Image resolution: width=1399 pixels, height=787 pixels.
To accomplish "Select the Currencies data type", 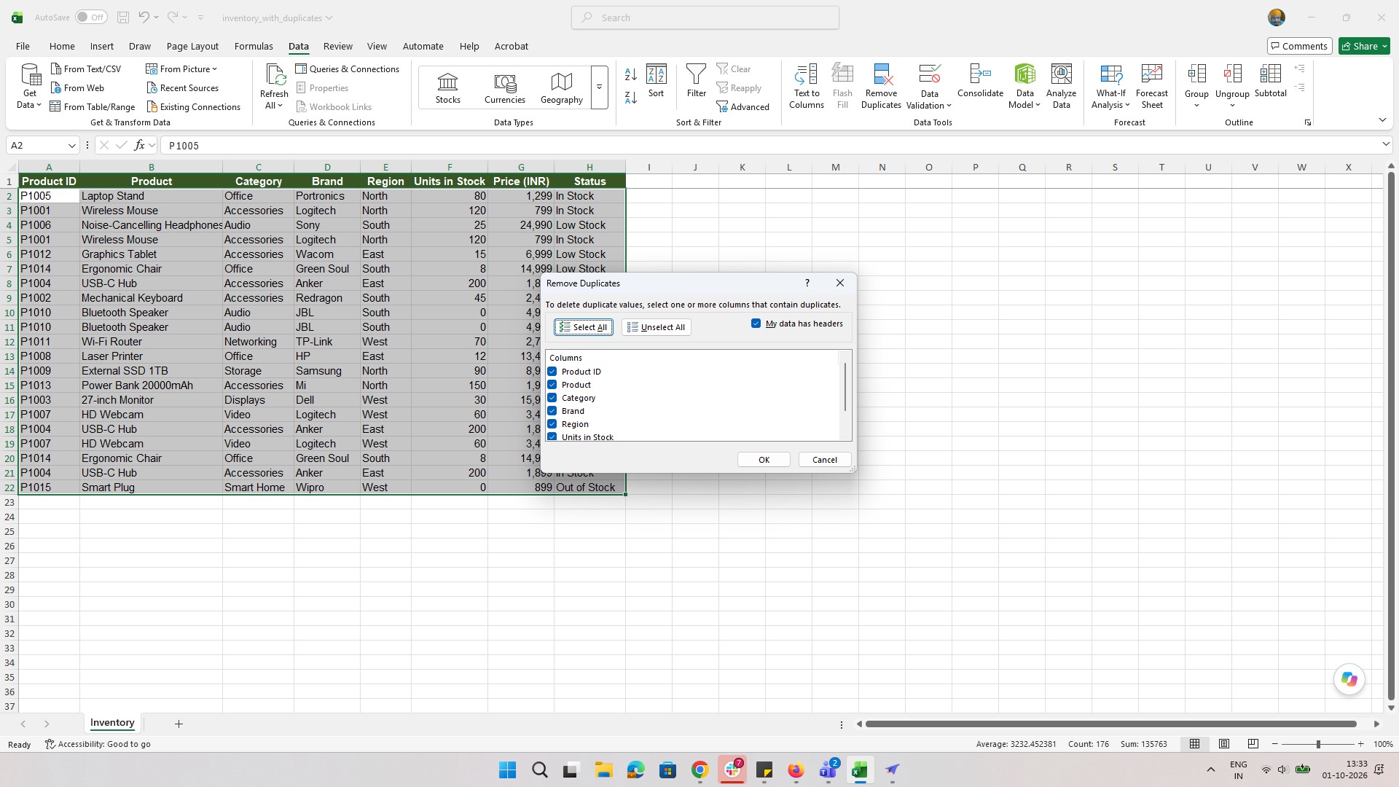I will tap(504, 88).
